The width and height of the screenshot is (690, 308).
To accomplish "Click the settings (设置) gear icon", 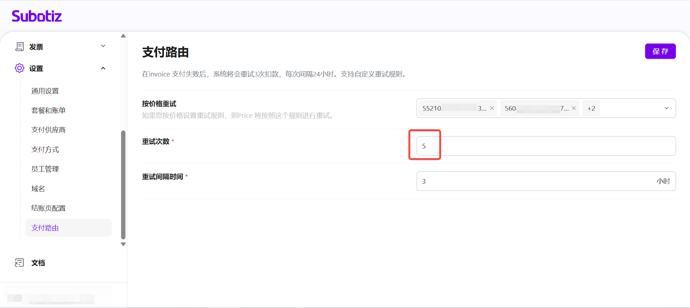I will coord(19,68).
